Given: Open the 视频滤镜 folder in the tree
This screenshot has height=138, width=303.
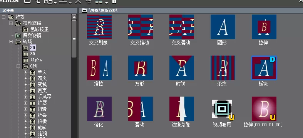Looking at the screenshot, I should coord(32,23).
